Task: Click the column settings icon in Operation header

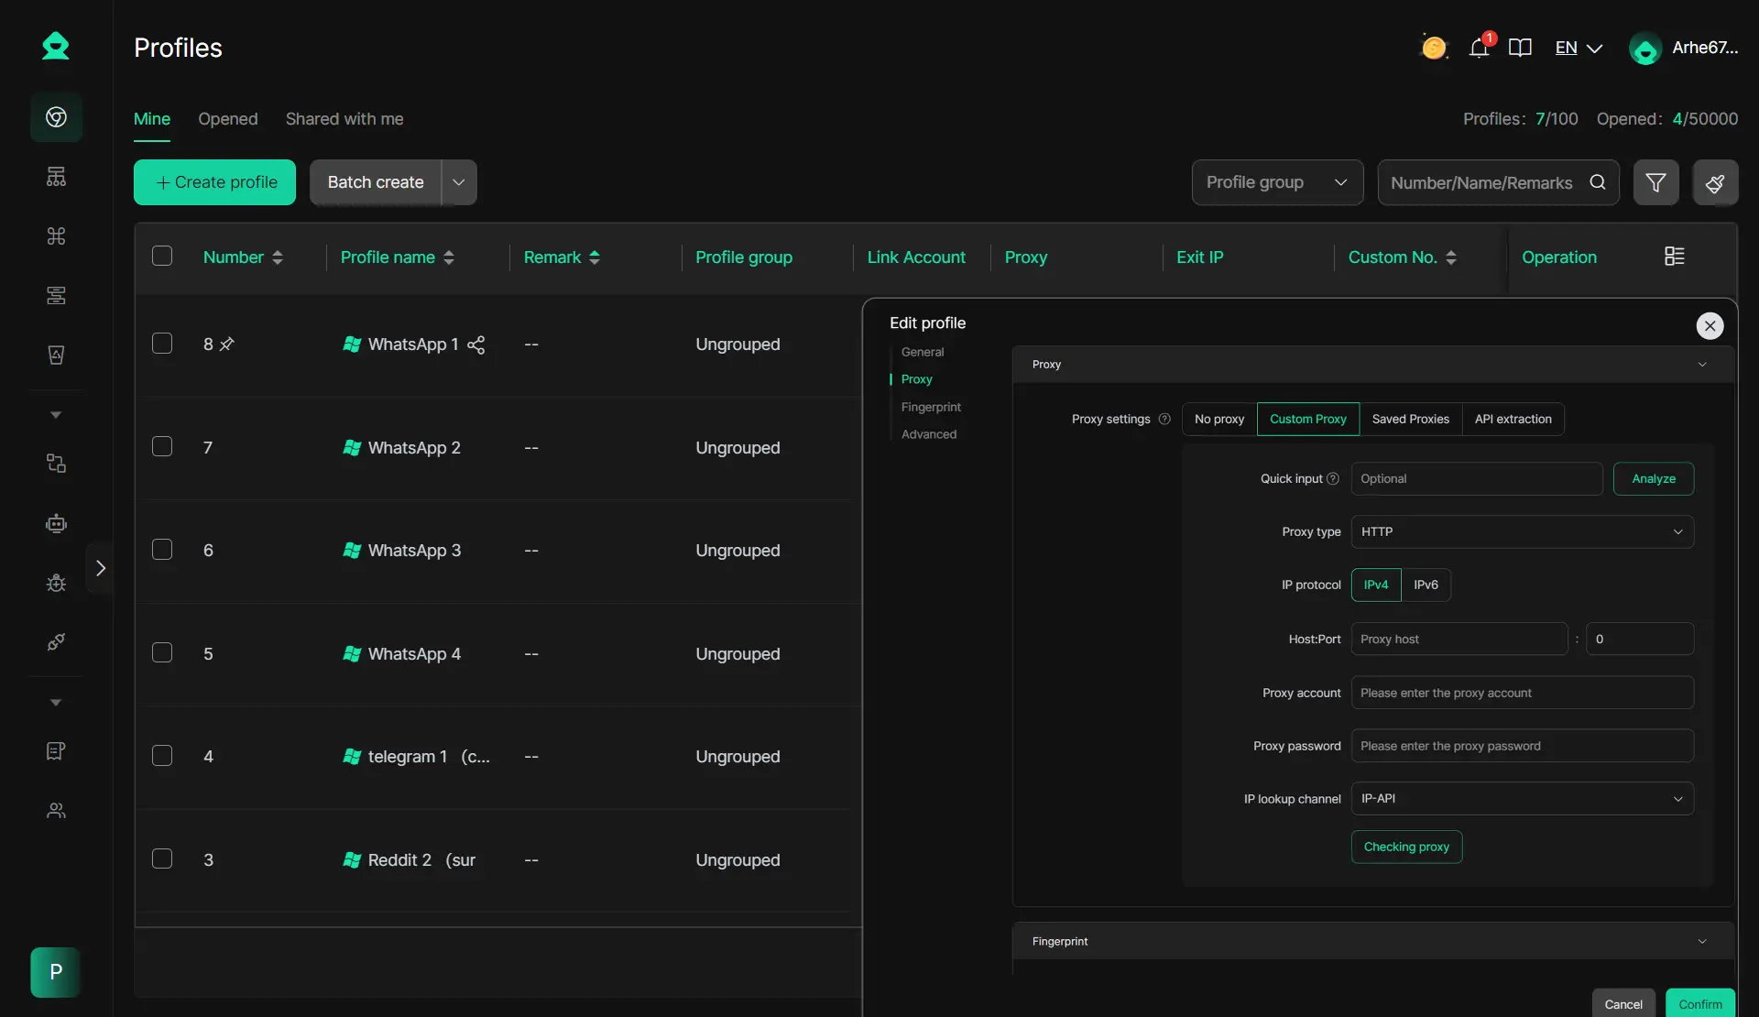Action: (x=1674, y=257)
